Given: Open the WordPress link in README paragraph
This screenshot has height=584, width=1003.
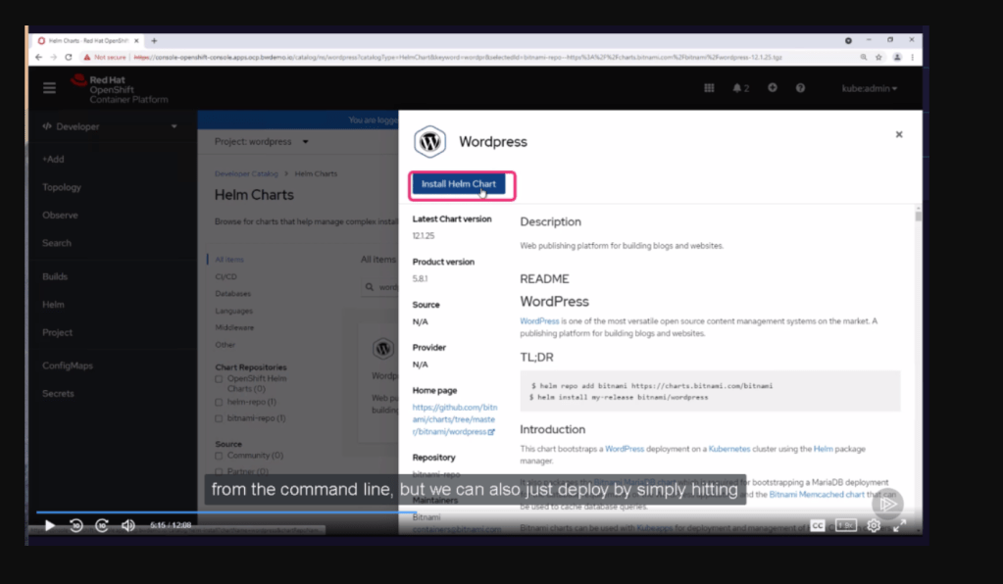Looking at the screenshot, I should (x=539, y=320).
